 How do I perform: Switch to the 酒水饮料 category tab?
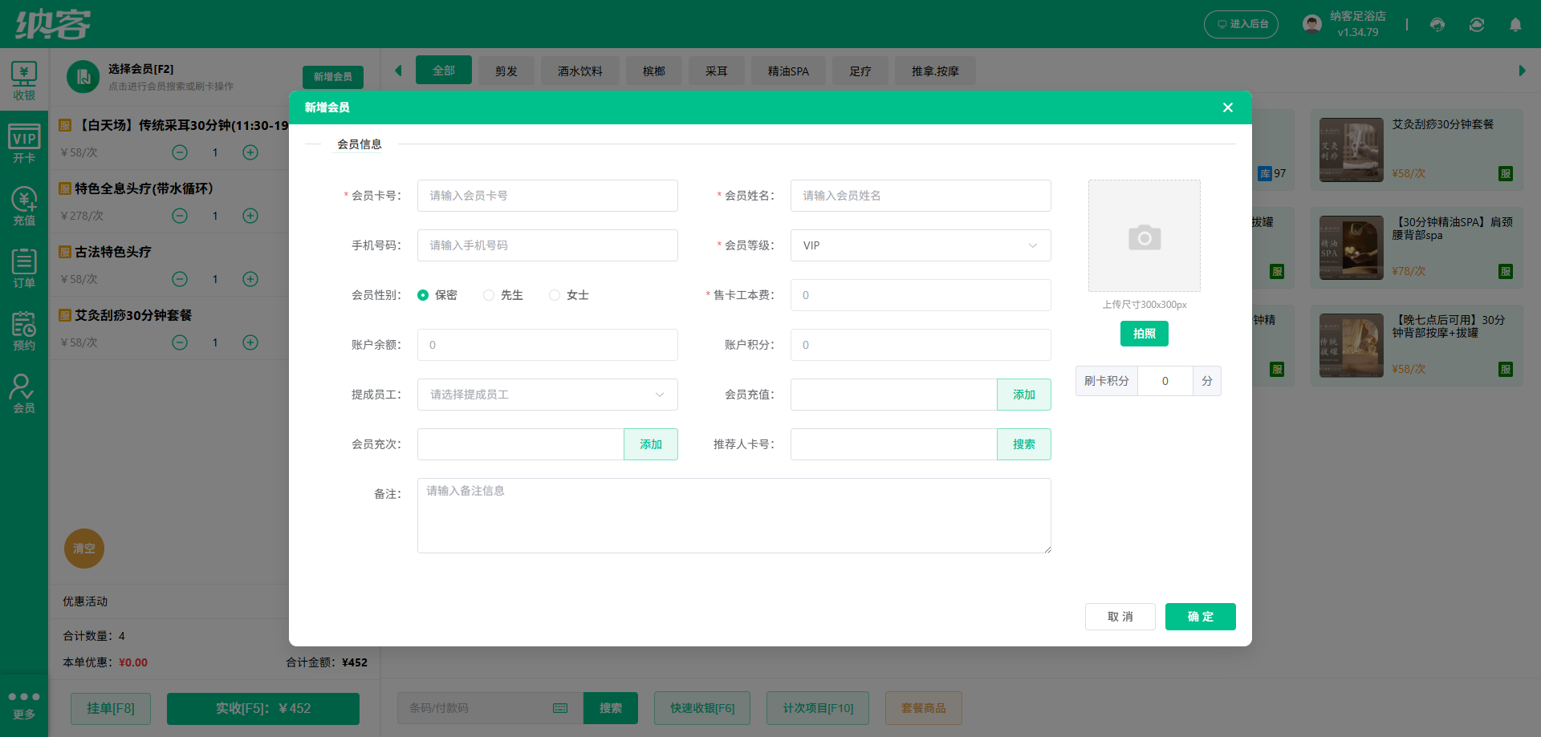point(580,71)
